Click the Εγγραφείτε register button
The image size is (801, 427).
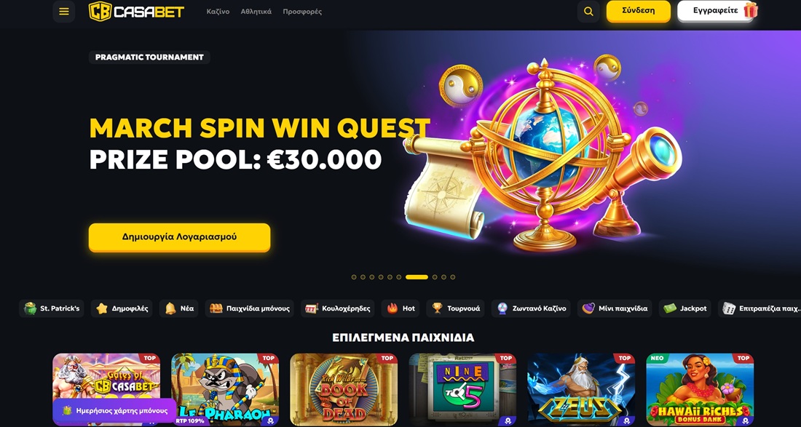click(x=717, y=11)
